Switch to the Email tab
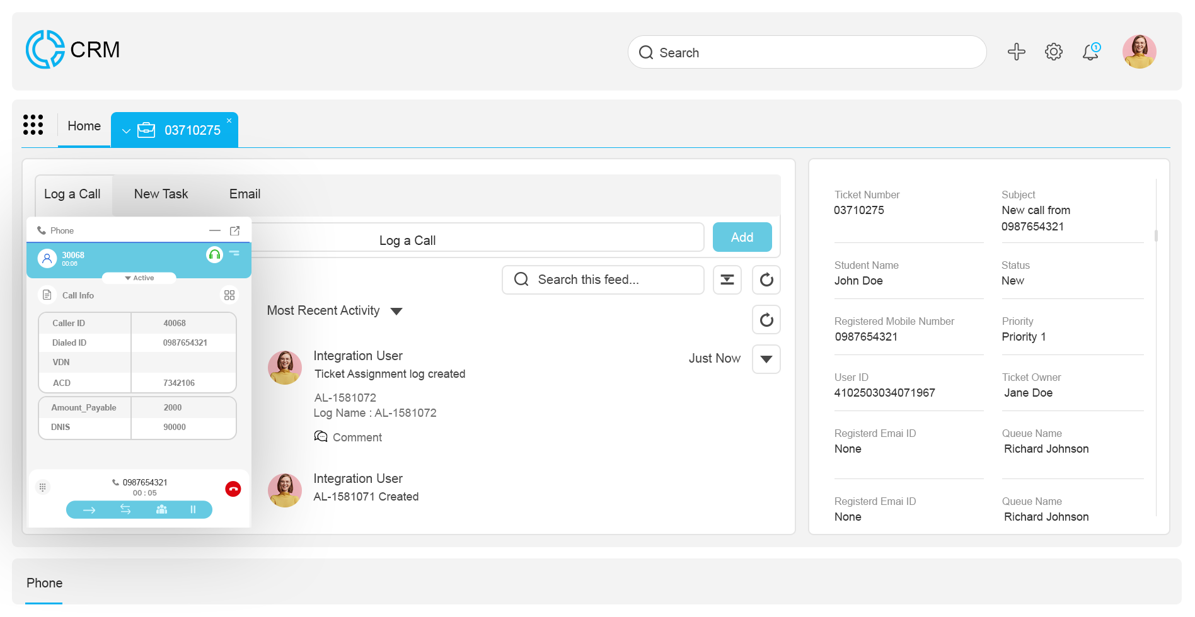Viewport: 1195px width, 617px height. [245, 194]
